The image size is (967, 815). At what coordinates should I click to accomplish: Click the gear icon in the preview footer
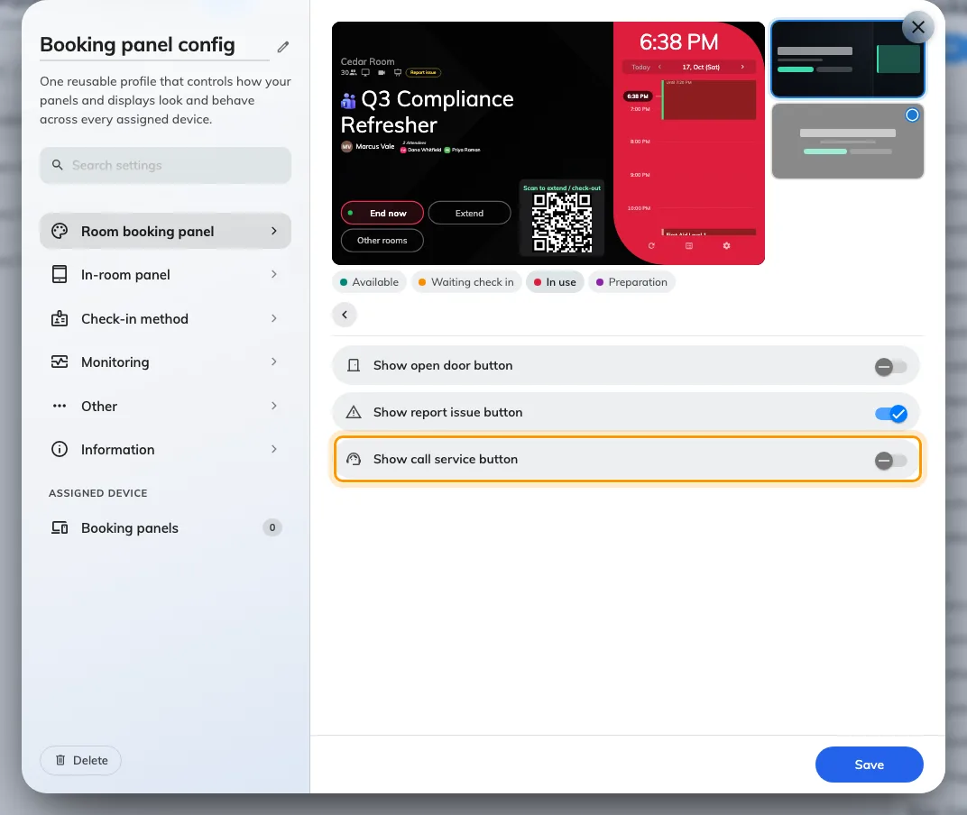click(726, 246)
